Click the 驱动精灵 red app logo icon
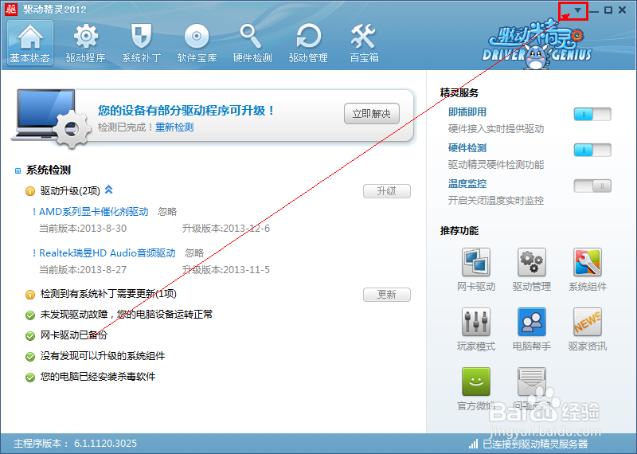637x454 pixels. [11, 10]
